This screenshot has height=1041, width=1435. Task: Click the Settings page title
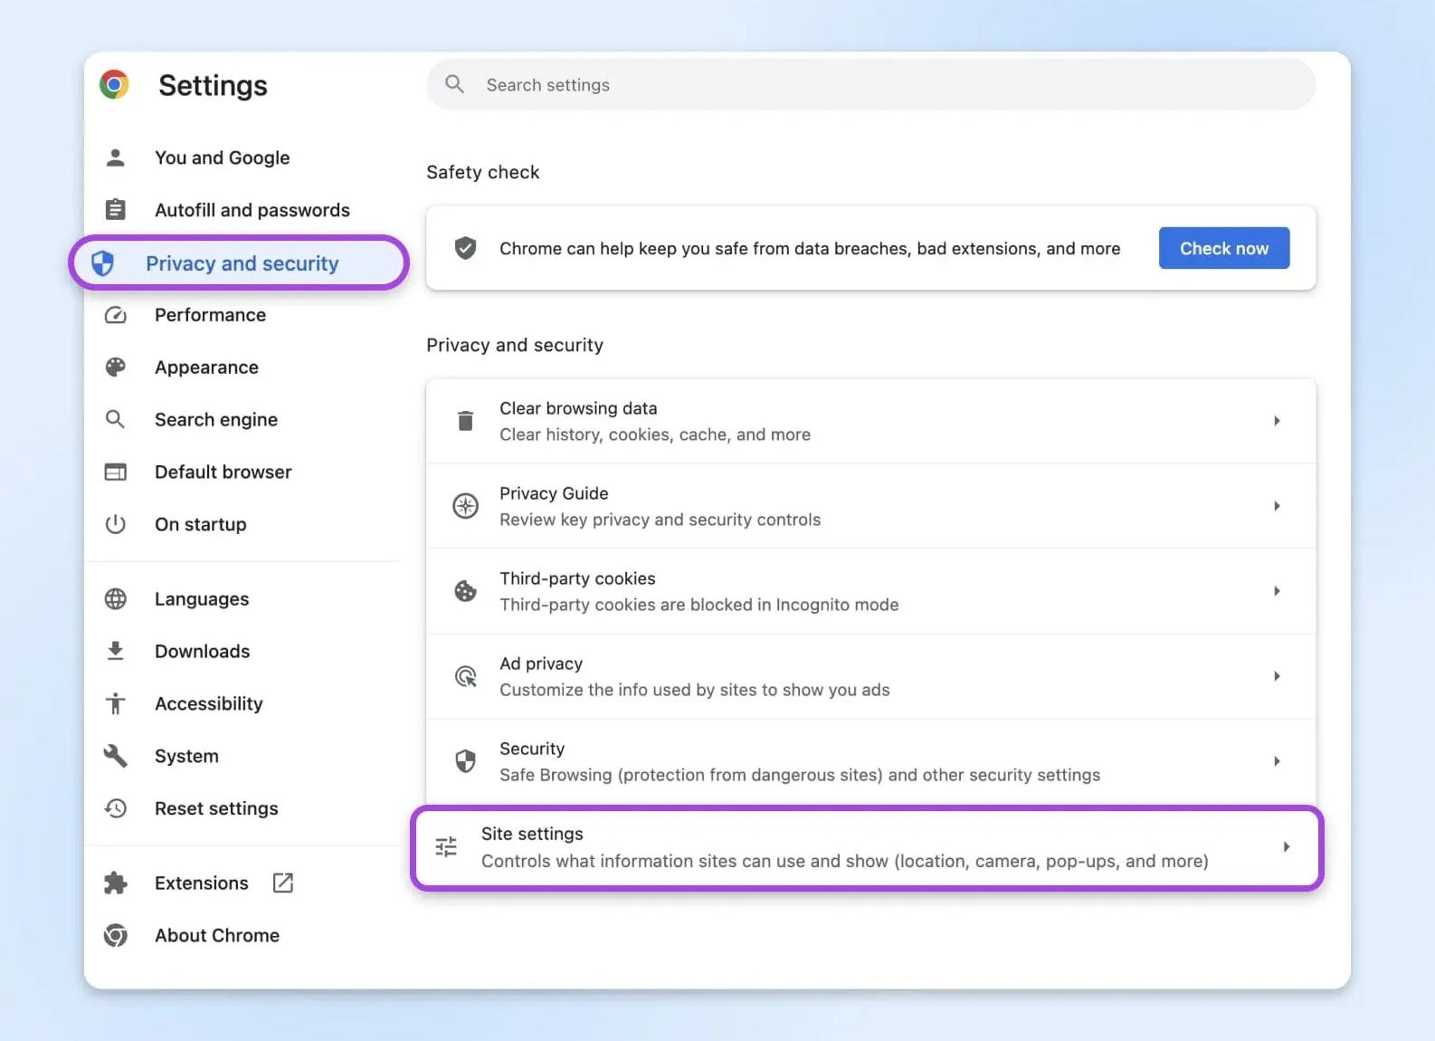(213, 85)
